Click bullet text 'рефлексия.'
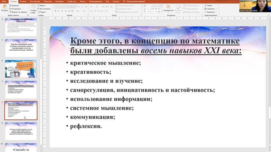Viewport: 271px width, 152px height. pyautogui.click(x=86, y=126)
